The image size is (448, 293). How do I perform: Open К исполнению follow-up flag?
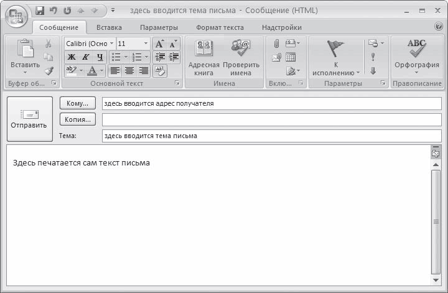336,58
